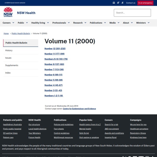Click the NSW Government waratah logo

(8, 12)
